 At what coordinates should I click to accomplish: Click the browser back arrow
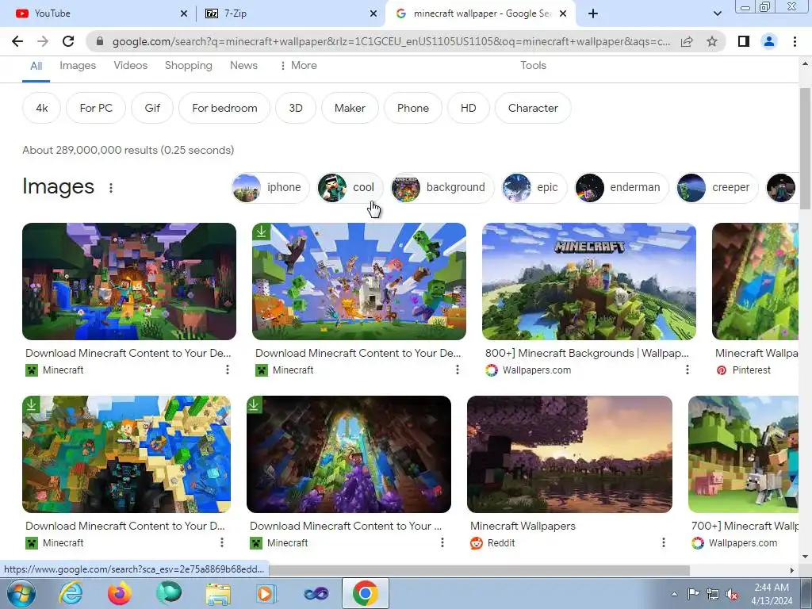pos(17,41)
